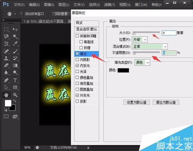This screenshot has width=193, height=151.
Task: Open 混合模式 blend mode dropdown
Action: click(150, 47)
